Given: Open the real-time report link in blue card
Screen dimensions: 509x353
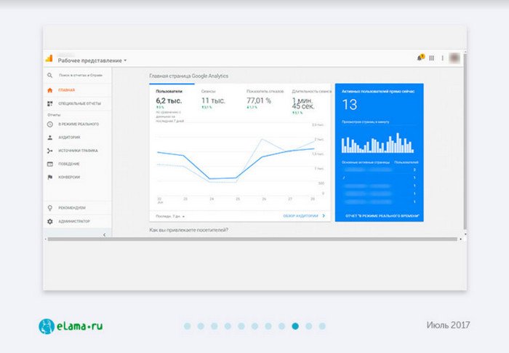Looking at the screenshot, I should (382, 216).
